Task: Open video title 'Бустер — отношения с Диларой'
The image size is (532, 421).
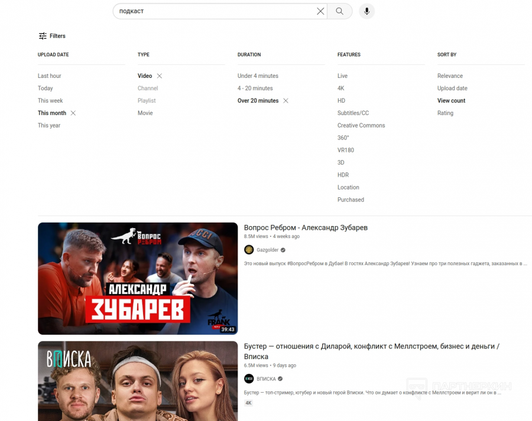Action: point(372,351)
